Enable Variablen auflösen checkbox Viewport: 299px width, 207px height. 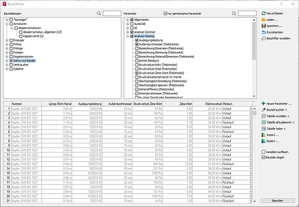(263, 152)
